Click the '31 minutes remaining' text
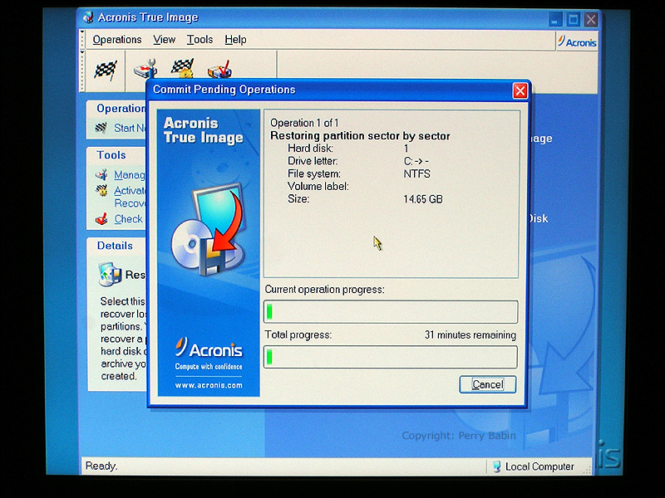Image resolution: width=665 pixels, height=498 pixels. pyautogui.click(x=470, y=334)
